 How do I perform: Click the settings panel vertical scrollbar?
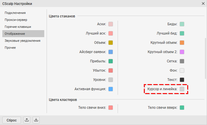click(x=206, y=59)
